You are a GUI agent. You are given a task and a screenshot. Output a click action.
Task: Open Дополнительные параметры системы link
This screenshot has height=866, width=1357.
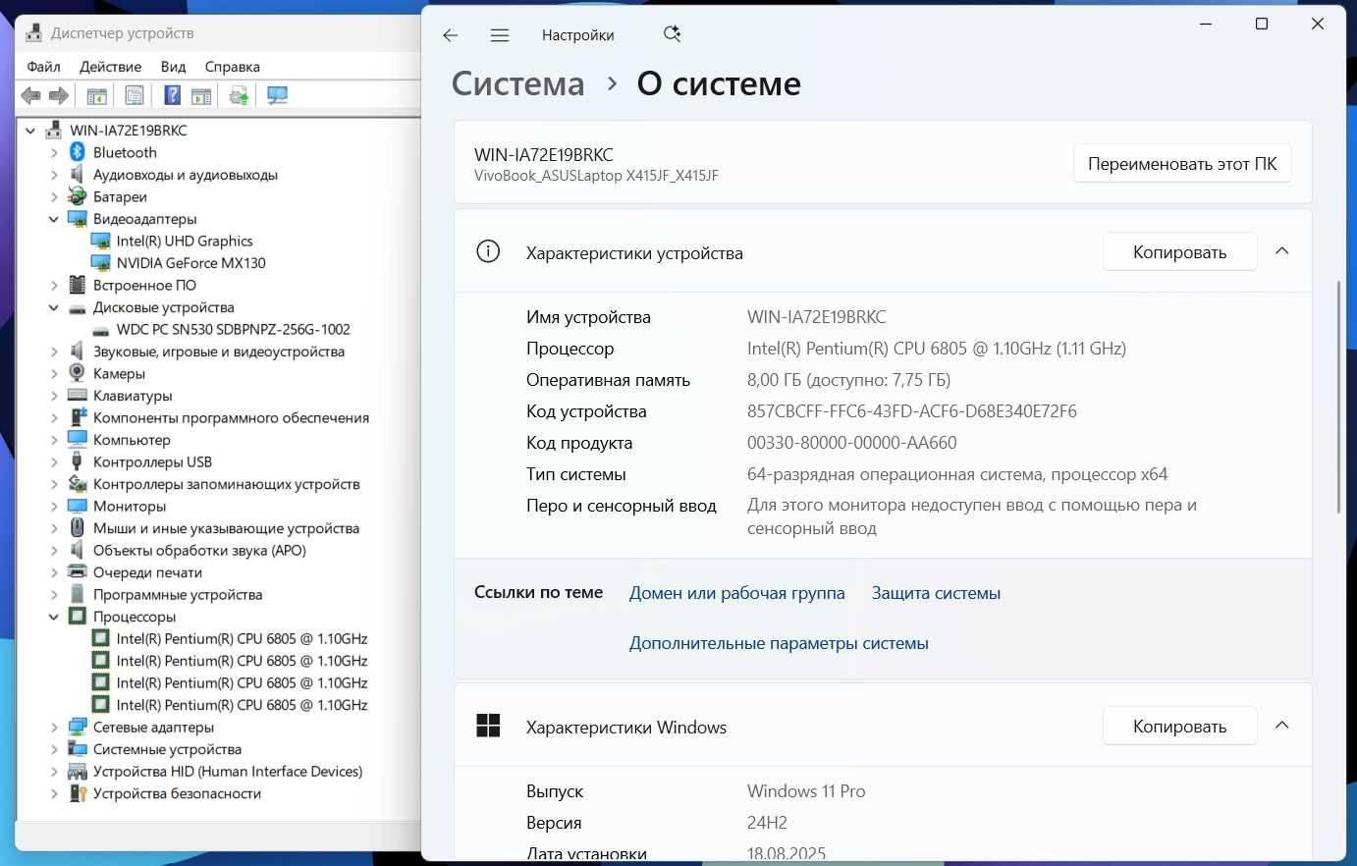point(779,643)
